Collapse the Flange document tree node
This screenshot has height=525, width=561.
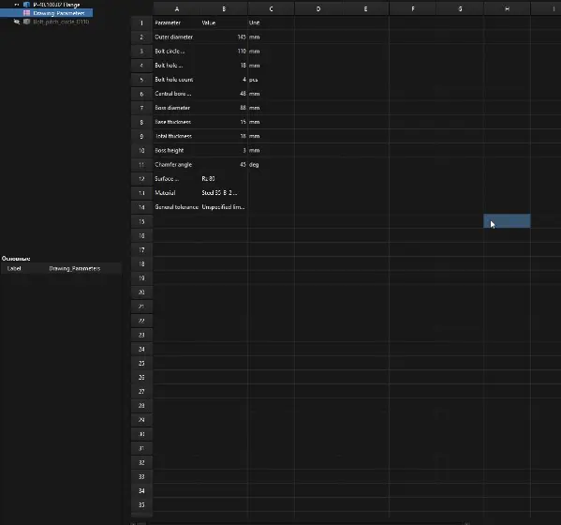tap(17, 5)
